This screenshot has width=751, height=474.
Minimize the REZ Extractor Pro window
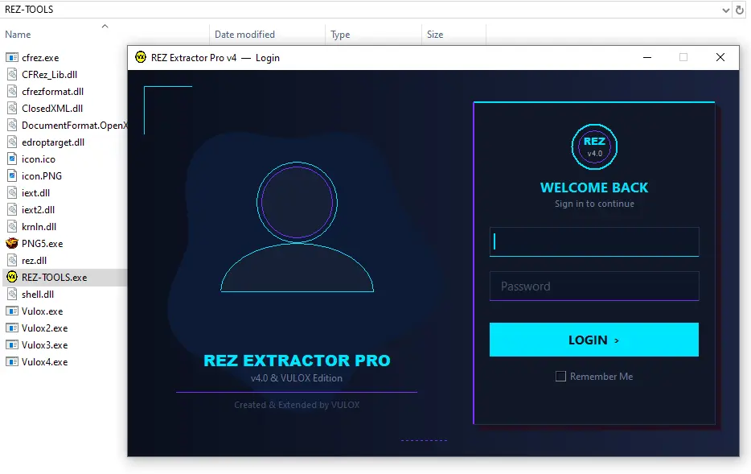click(647, 57)
